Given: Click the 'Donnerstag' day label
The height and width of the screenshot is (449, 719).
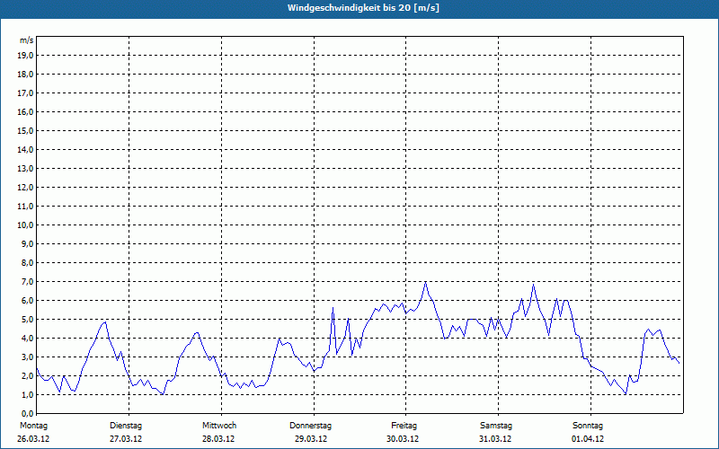Looking at the screenshot, I should 310,426.
